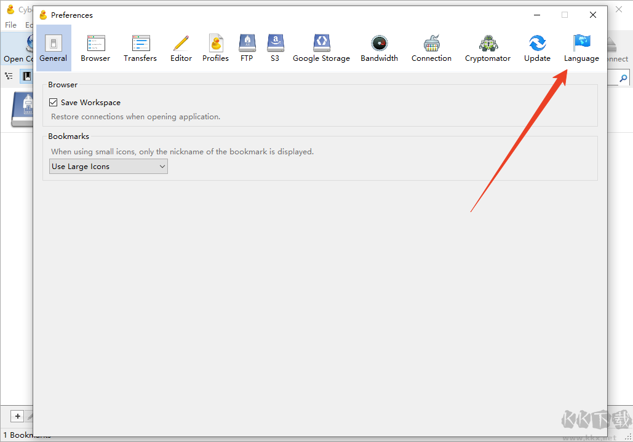Switch to the outline list view
This screenshot has width=633, height=442.
point(9,76)
